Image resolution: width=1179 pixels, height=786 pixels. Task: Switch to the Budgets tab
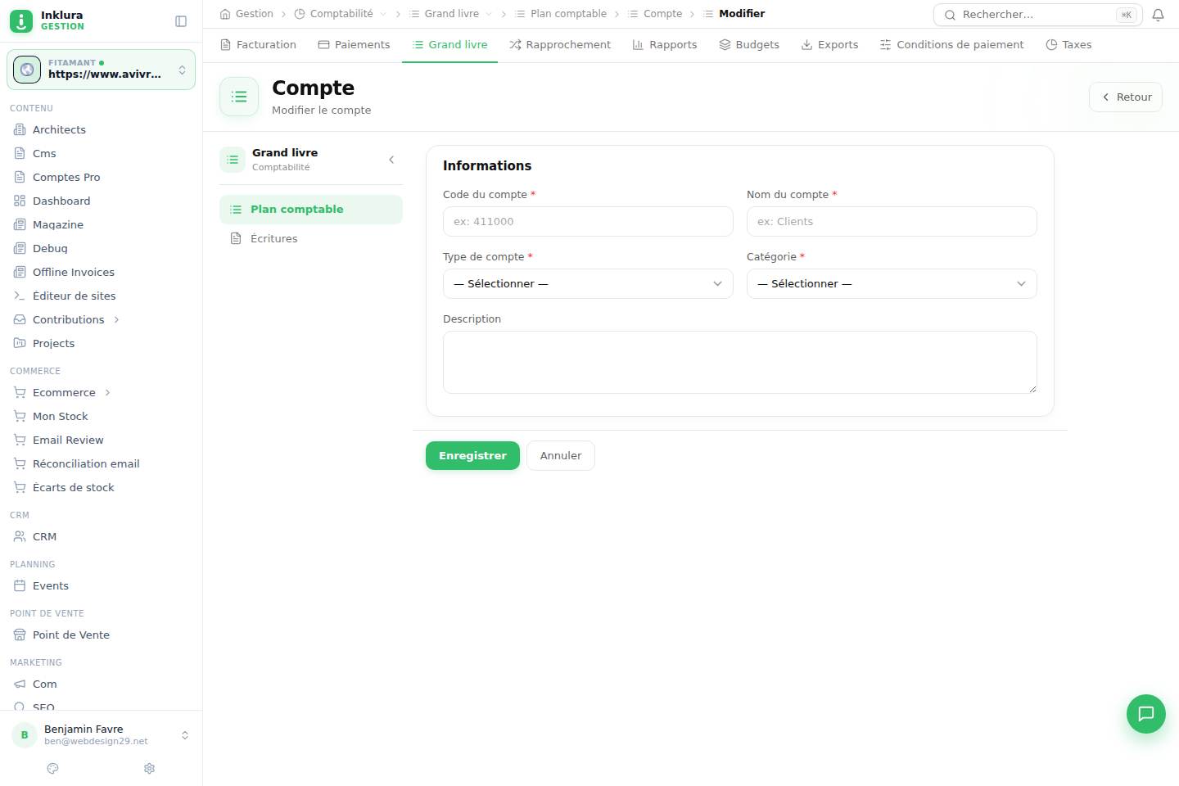(x=749, y=45)
